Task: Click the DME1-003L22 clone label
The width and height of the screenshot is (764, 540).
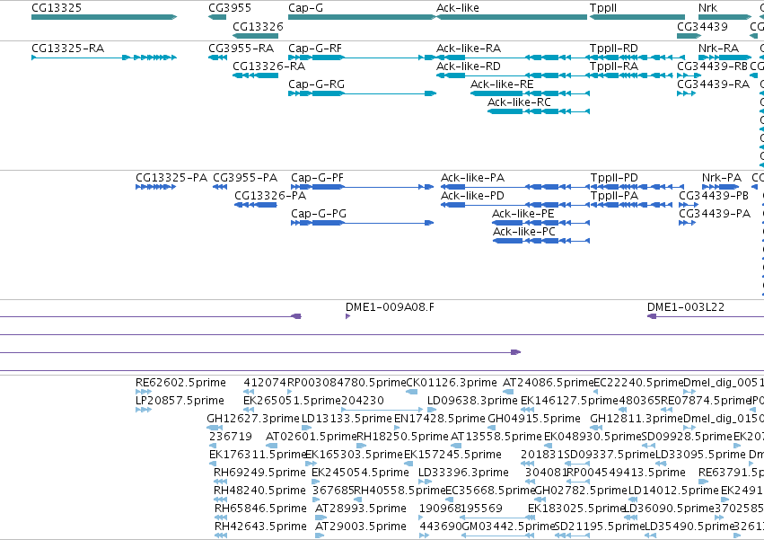Action: pyautogui.click(x=686, y=307)
